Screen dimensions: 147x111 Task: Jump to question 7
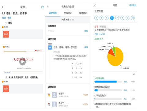(117, 18)
